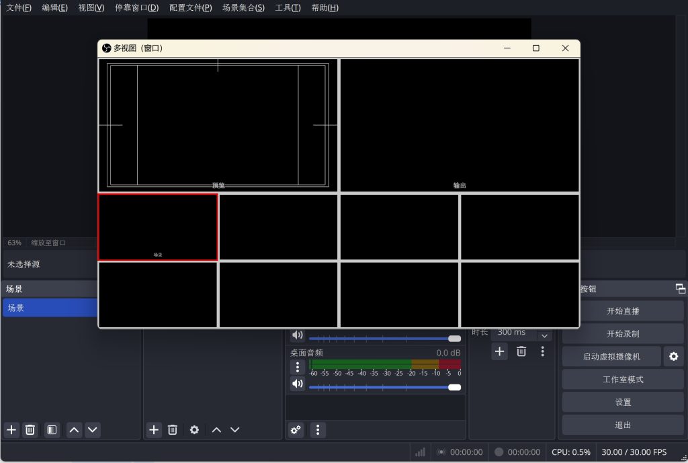Add a new source with the plus icon
The image size is (688, 463).
click(154, 429)
